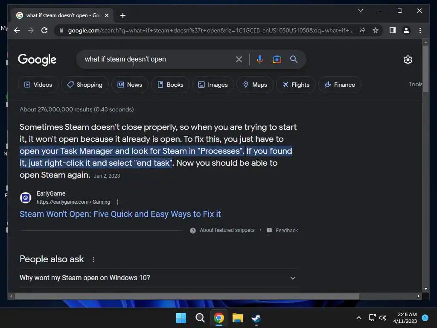Switch to Finance results
The image size is (437, 328).
340,85
